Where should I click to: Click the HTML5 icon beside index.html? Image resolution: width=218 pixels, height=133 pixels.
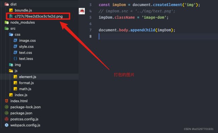(x=6, y=101)
